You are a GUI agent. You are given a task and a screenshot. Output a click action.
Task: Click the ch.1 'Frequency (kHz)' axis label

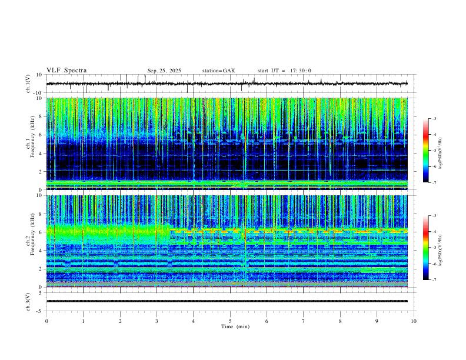pyautogui.click(x=32, y=136)
